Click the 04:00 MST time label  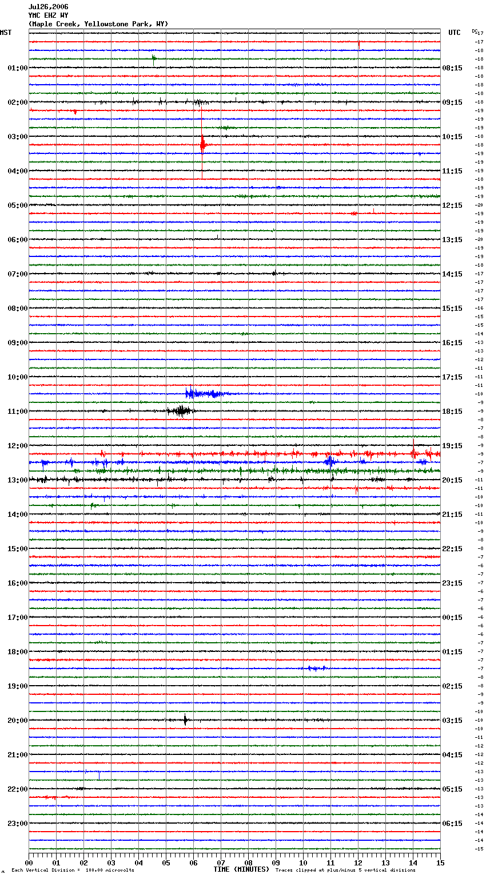coord(18,171)
